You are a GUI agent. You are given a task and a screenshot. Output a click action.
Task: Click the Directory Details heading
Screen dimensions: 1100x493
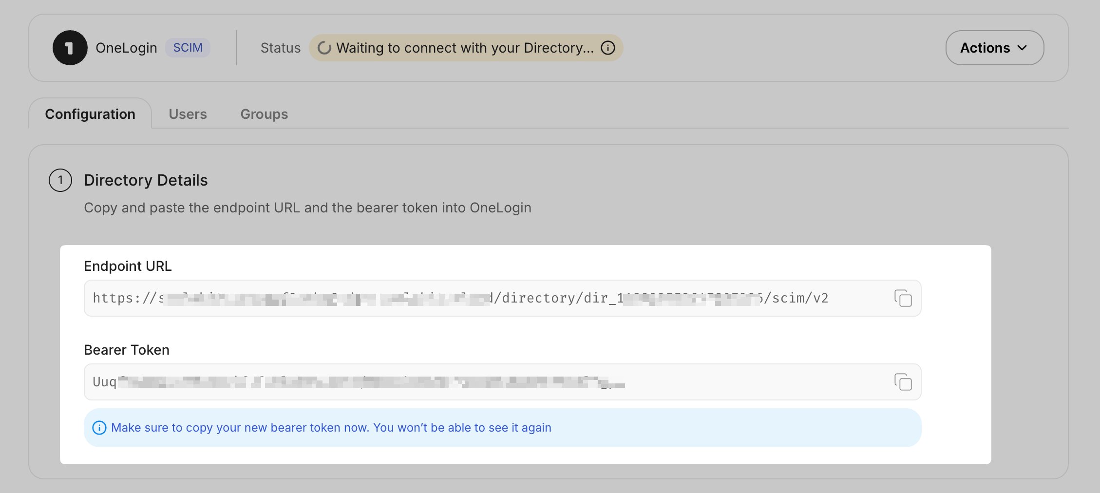pyautogui.click(x=146, y=180)
